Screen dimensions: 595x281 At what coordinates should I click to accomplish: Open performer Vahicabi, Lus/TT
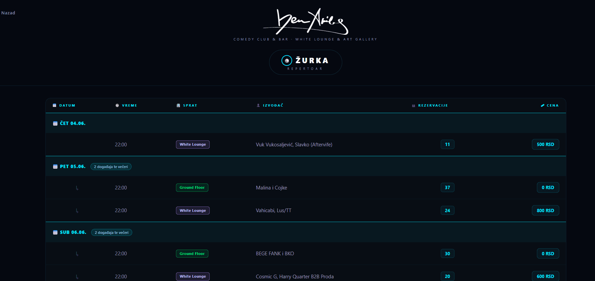273,210
